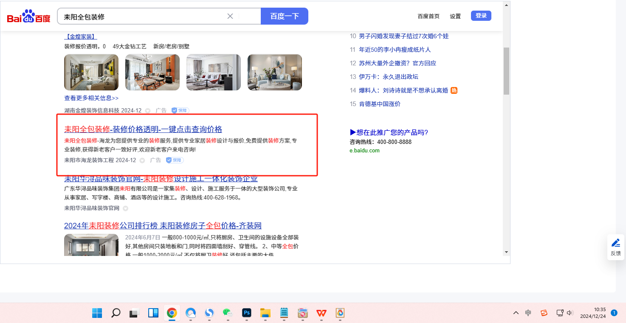Clear the search box with the X icon

(230, 16)
